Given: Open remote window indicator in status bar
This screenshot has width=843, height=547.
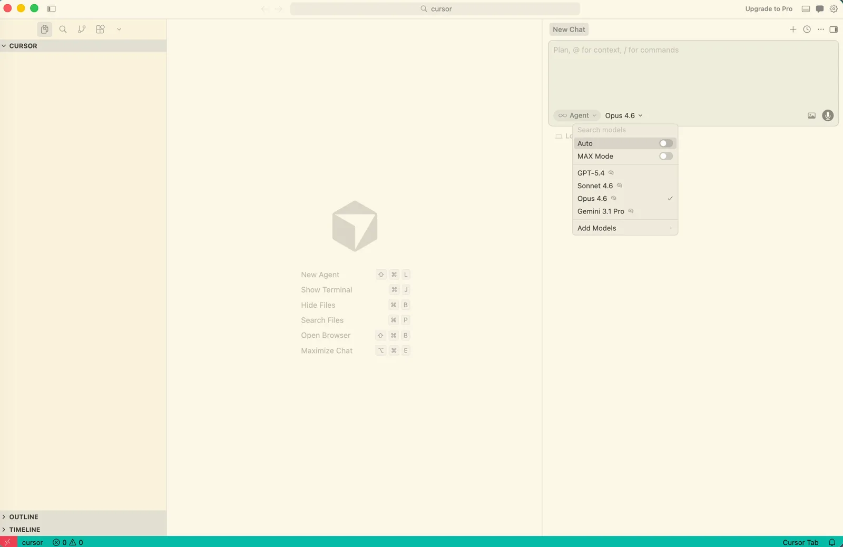Looking at the screenshot, I should tap(8, 542).
